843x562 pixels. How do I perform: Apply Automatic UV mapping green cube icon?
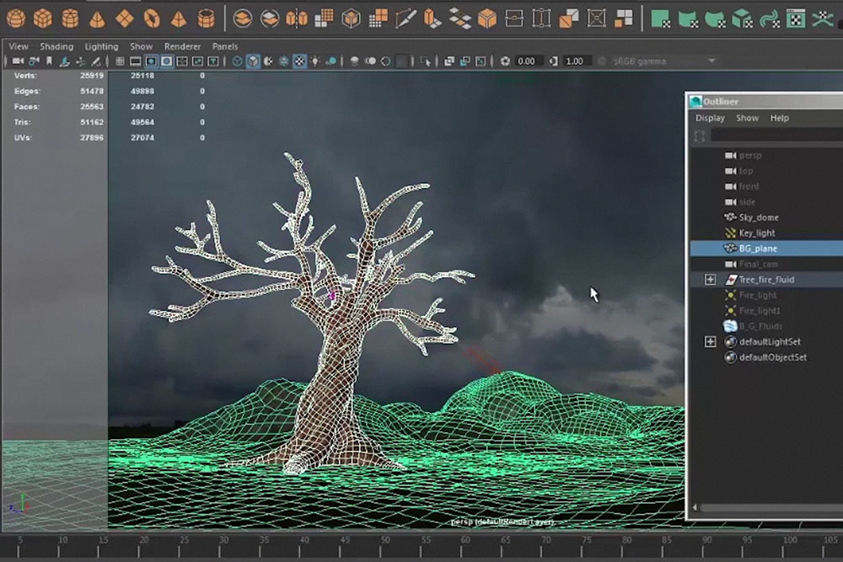(x=742, y=19)
